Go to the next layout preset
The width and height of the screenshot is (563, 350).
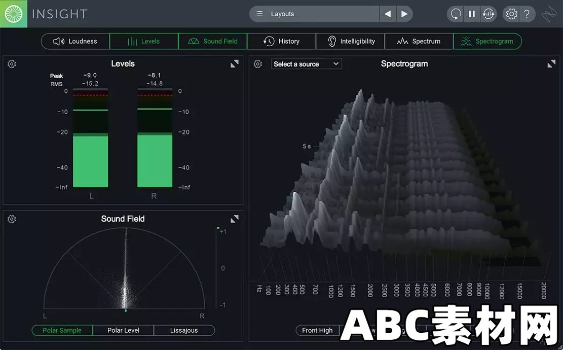pos(404,14)
